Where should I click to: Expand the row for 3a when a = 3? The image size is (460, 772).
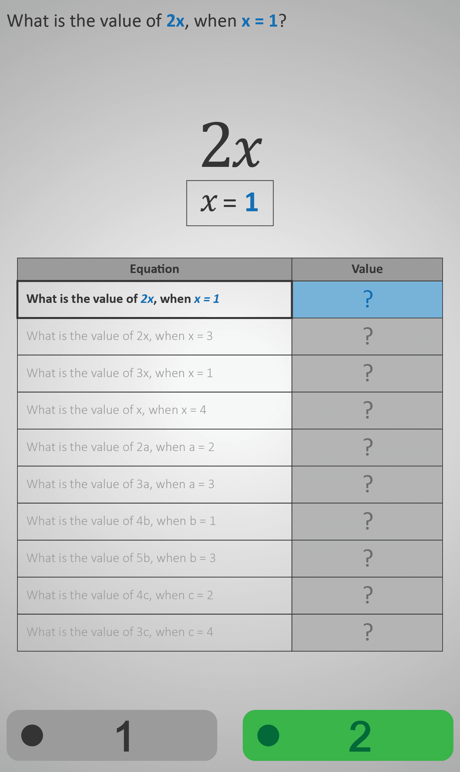[x=154, y=485]
